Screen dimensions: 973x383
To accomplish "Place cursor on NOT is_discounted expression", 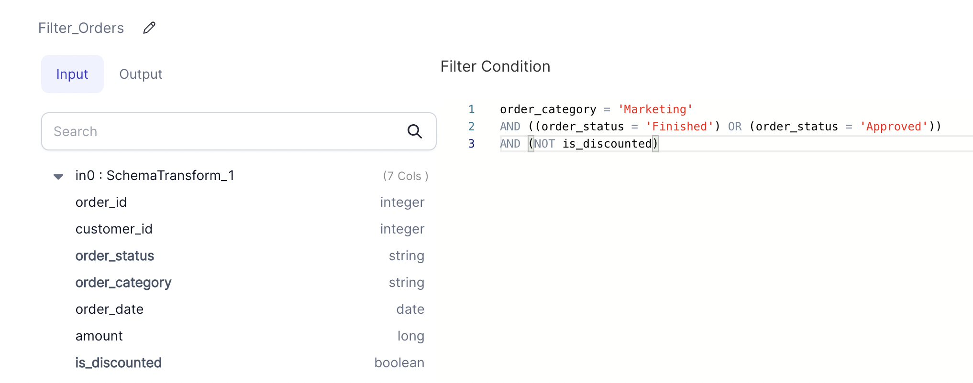I will (x=593, y=144).
